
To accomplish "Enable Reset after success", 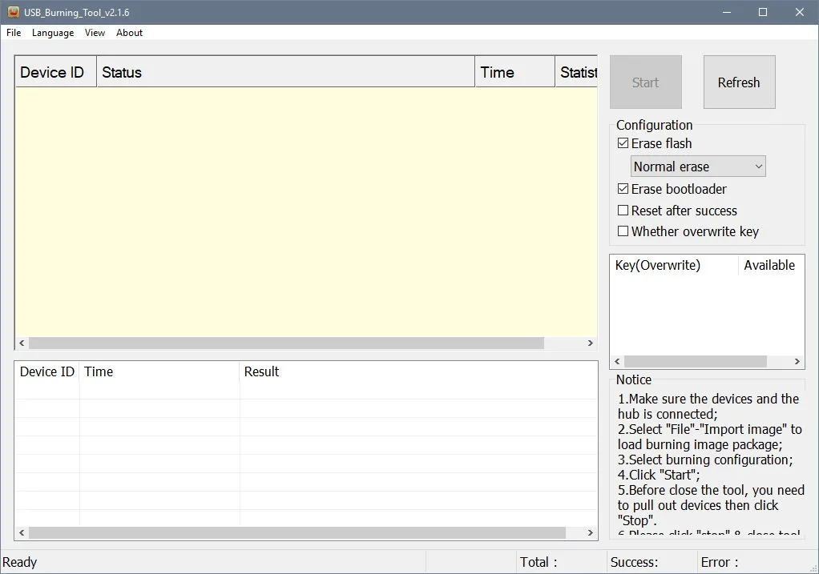I will [x=623, y=211].
